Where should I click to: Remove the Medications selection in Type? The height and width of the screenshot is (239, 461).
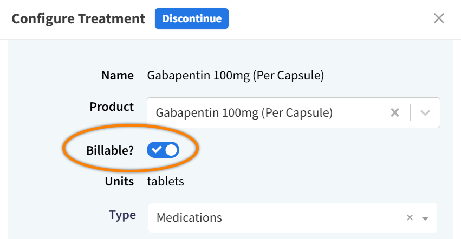(410, 217)
